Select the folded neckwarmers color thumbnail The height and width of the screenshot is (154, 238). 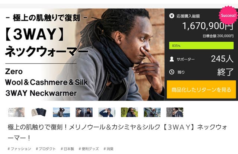[x=39, y=112]
